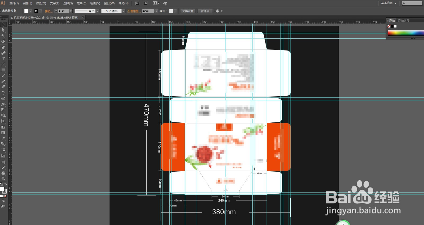Viewport: 424px width, 225px height.
Task: Open the graphic style dropdown
Action: pos(175,11)
